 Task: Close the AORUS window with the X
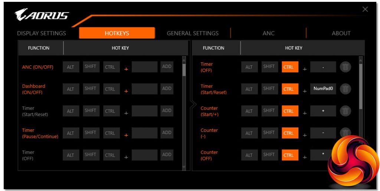click(x=365, y=9)
